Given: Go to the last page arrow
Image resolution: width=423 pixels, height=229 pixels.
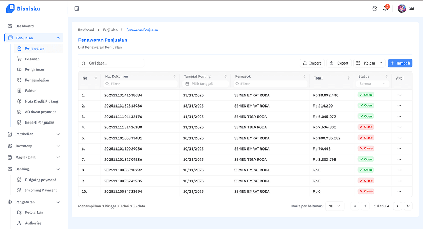Looking at the screenshot, I should pyautogui.click(x=408, y=206).
